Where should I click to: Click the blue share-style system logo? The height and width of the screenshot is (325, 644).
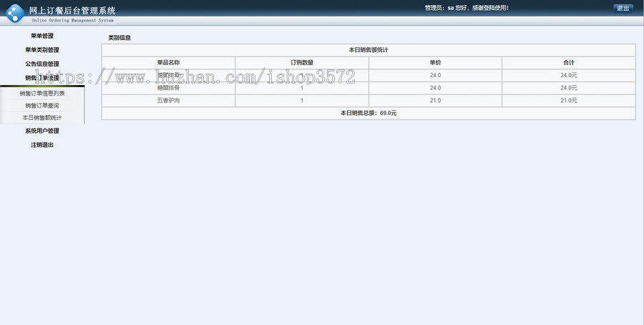(15, 13)
